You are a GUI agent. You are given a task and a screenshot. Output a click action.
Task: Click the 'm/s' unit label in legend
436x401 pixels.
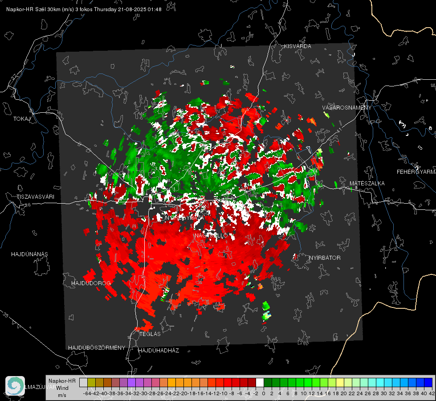click(62, 395)
